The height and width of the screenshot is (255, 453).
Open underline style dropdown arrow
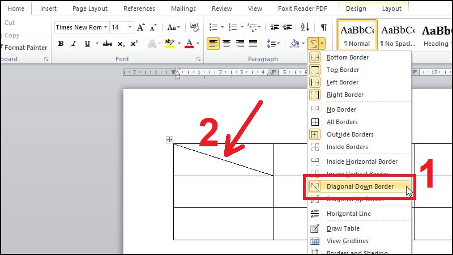click(97, 44)
